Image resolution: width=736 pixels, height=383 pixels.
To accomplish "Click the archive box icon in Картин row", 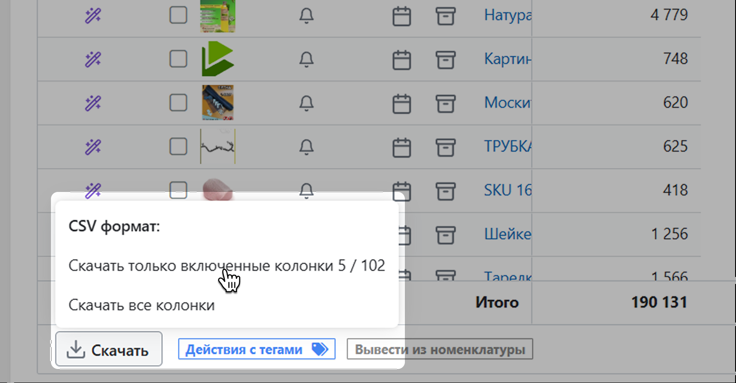I will point(445,60).
